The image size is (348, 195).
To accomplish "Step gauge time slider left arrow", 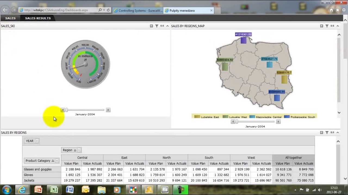I will tap(63, 110).
